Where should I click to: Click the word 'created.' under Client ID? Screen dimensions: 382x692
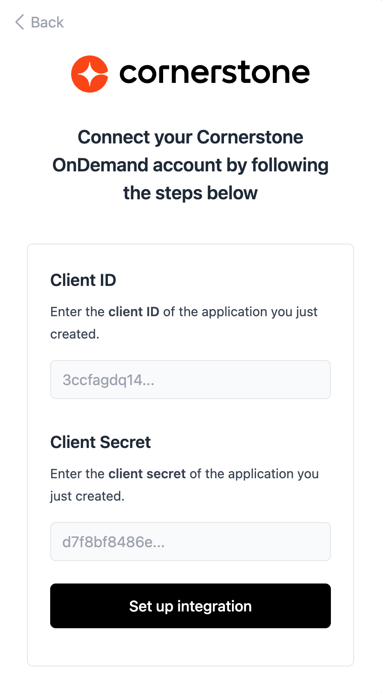(x=75, y=334)
